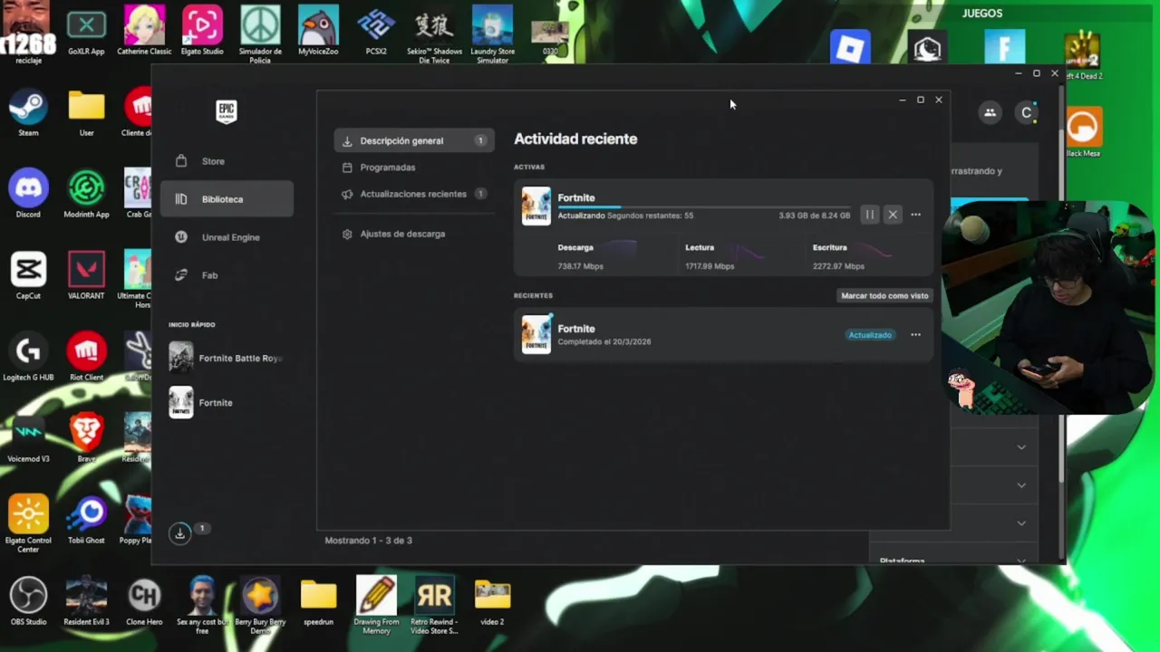Select the Descripción general tab
The image size is (1160, 652).
click(x=414, y=140)
